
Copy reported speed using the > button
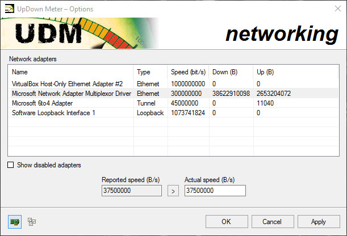[x=173, y=191]
